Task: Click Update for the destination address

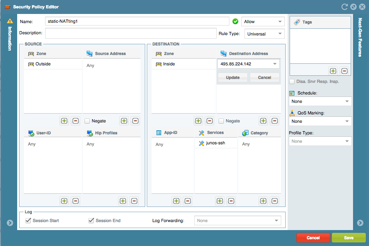Action: (x=233, y=77)
